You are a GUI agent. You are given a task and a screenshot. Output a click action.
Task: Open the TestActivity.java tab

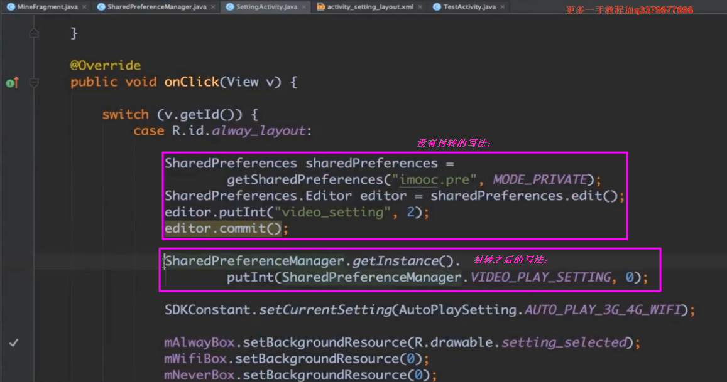point(469,7)
